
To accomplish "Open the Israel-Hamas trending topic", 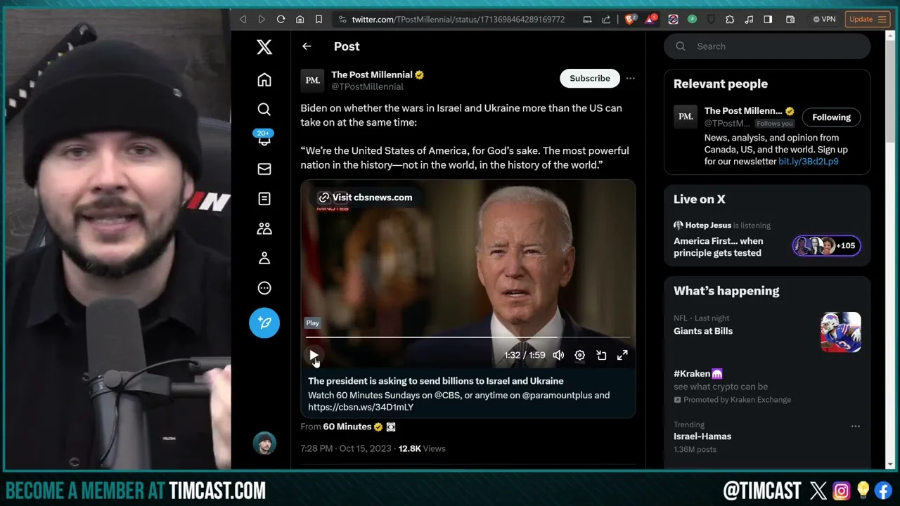I will point(702,436).
